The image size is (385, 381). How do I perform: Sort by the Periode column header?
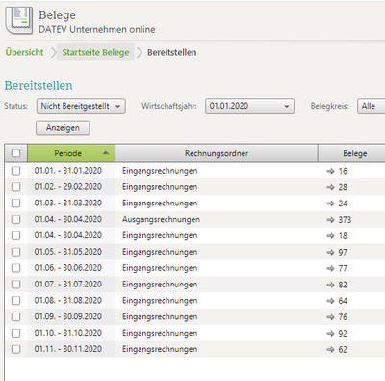(71, 153)
